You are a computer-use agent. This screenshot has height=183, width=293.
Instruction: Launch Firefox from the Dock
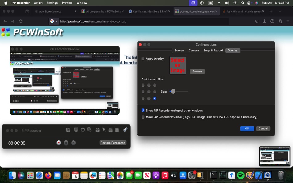coord(48,175)
